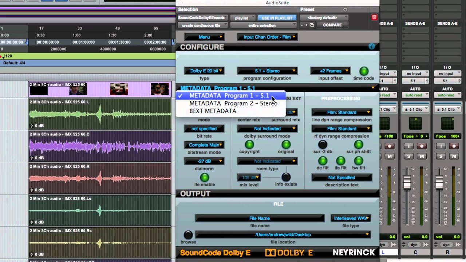Click the 0 dB clip gain icon on .C track
Viewport: 466px width, 262px height.
pos(32,158)
